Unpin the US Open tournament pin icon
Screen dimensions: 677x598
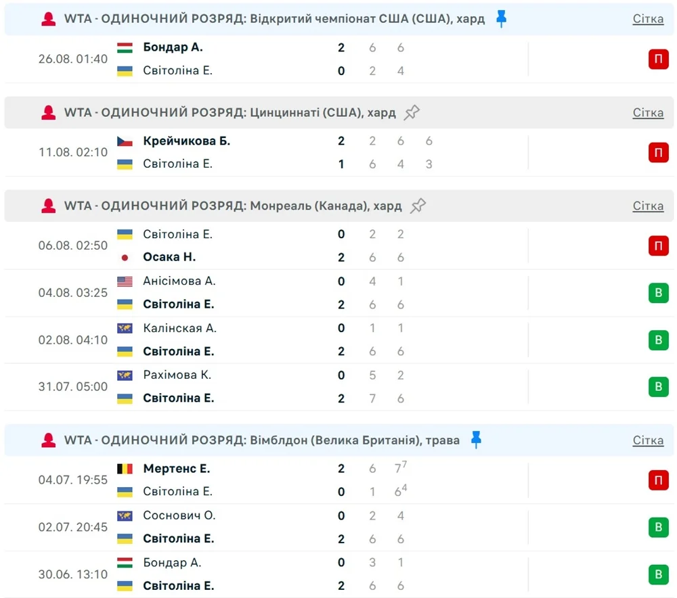501,19
